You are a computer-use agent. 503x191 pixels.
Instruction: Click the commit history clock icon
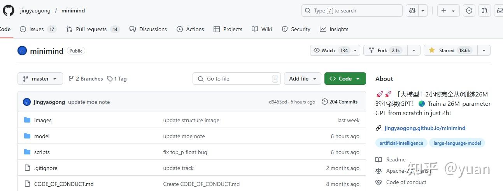click(x=324, y=102)
